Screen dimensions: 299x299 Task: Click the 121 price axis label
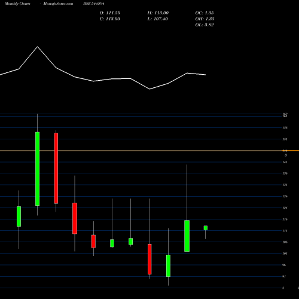coord(285,208)
